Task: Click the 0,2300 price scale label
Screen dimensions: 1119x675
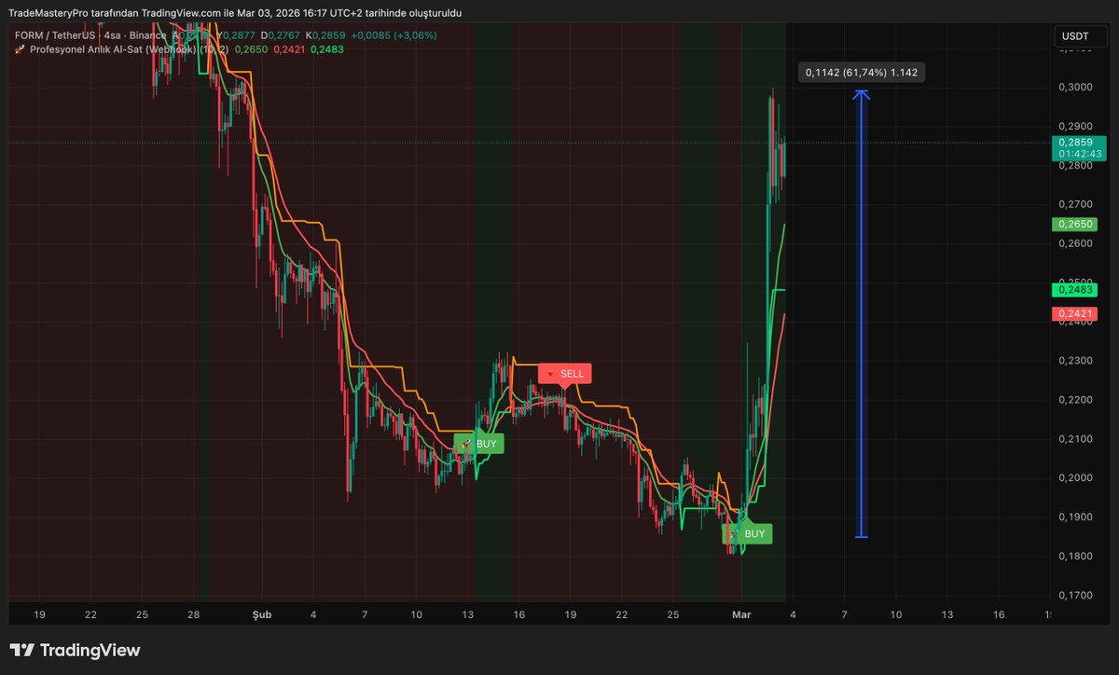Action: (x=1075, y=361)
